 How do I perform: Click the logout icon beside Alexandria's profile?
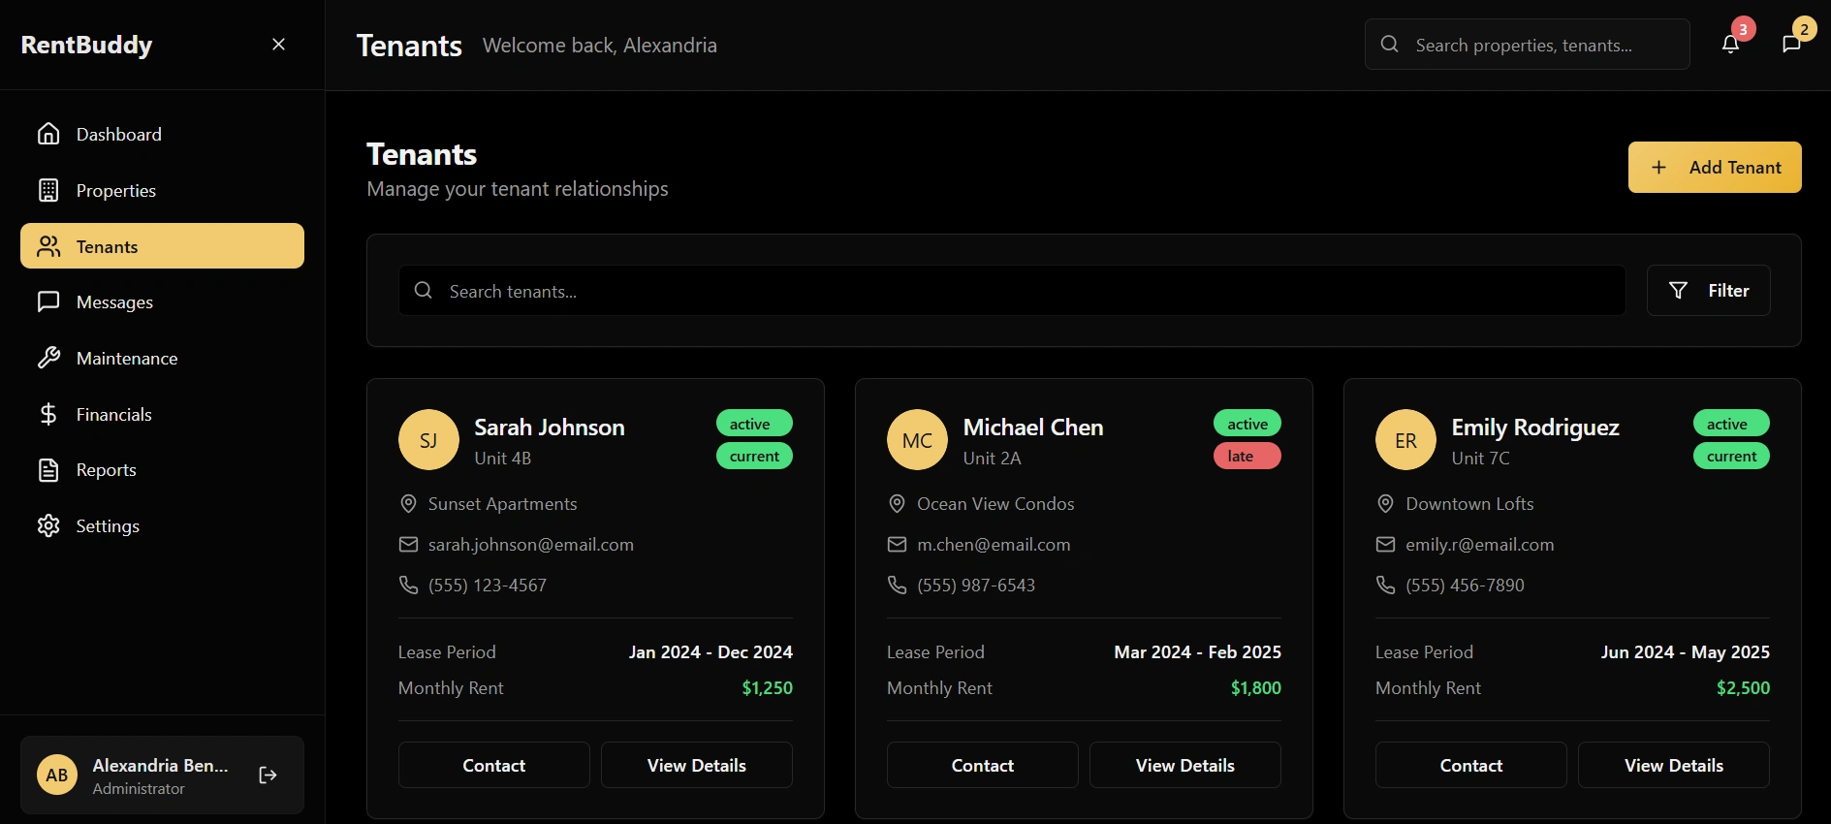coord(268,776)
